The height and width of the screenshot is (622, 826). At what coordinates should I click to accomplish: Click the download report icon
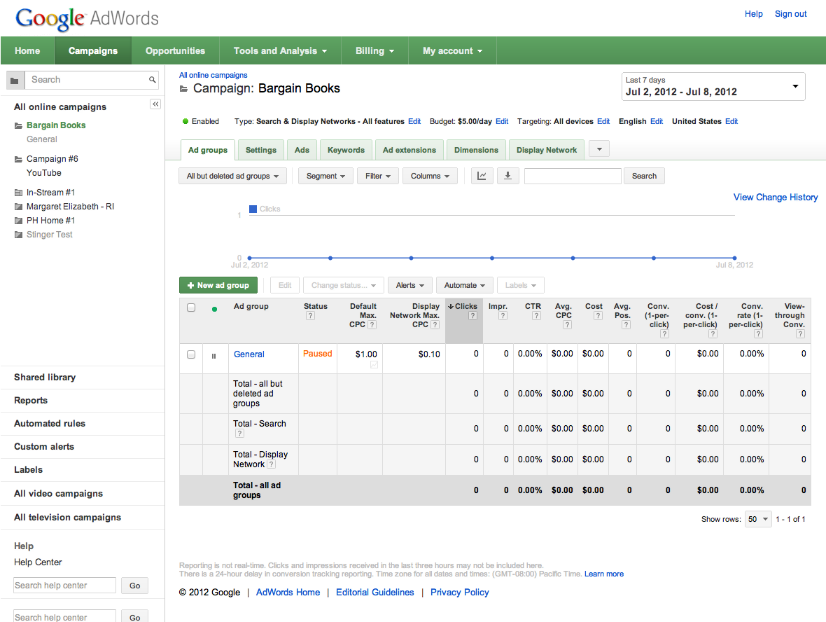tap(507, 176)
